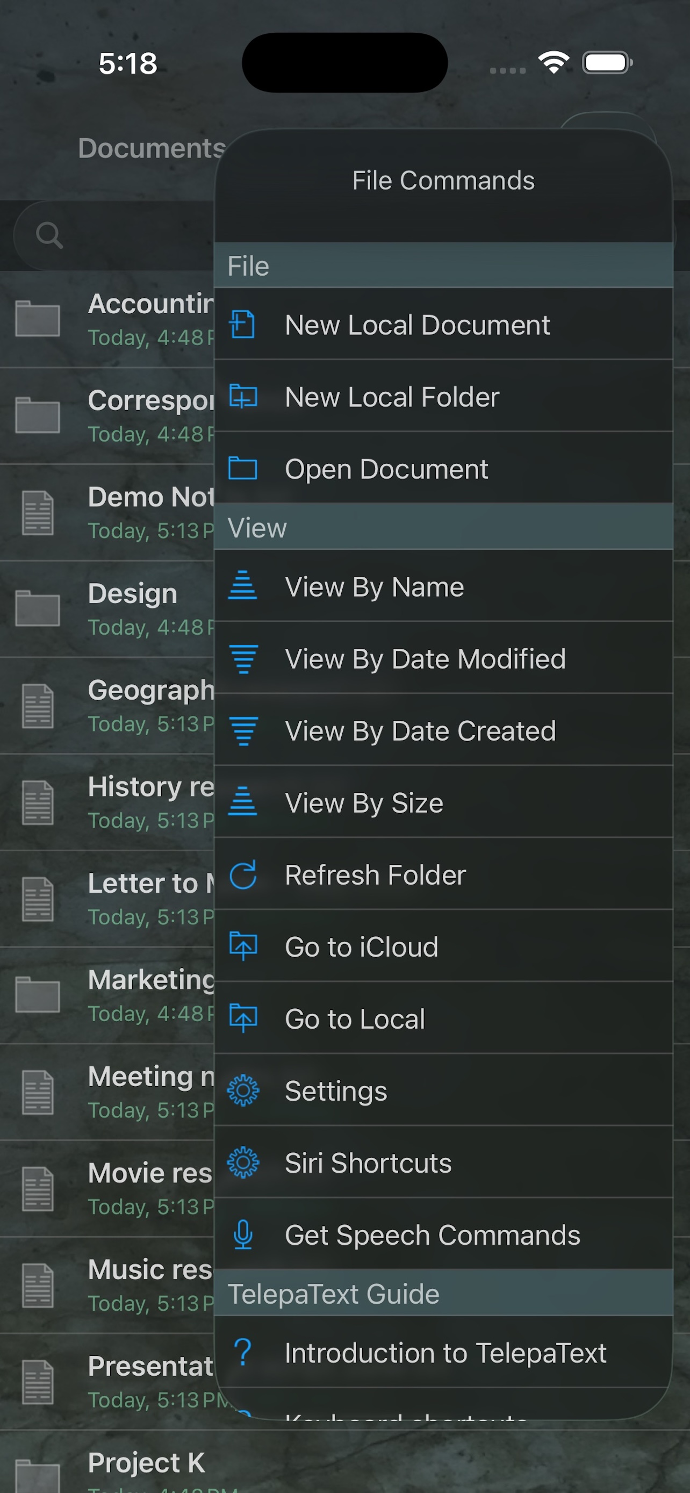Open Settings from the menu
Image resolution: width=690 pixels, height=1493 pixels.
(444, 1090)
